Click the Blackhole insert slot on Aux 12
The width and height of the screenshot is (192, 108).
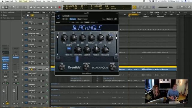pyautogui.click(x=16, y=58)
